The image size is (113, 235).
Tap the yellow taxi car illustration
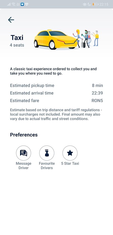(56, 39)
